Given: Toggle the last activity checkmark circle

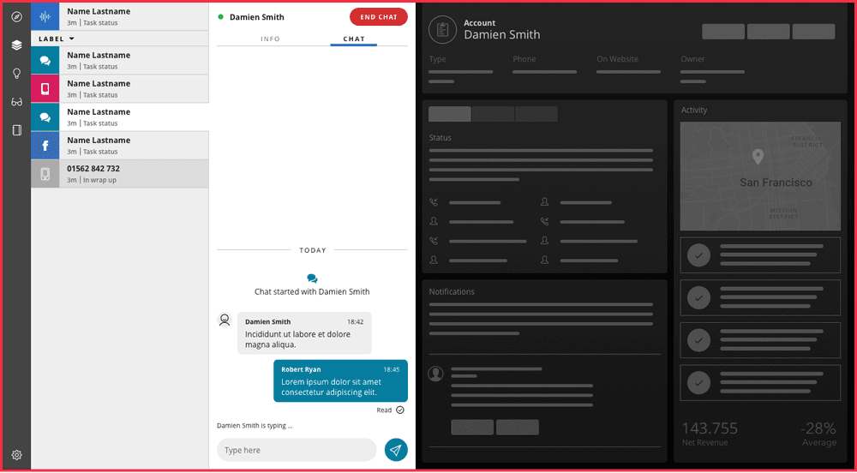Looking at the screenshot, I should click(x=699, y=381).
